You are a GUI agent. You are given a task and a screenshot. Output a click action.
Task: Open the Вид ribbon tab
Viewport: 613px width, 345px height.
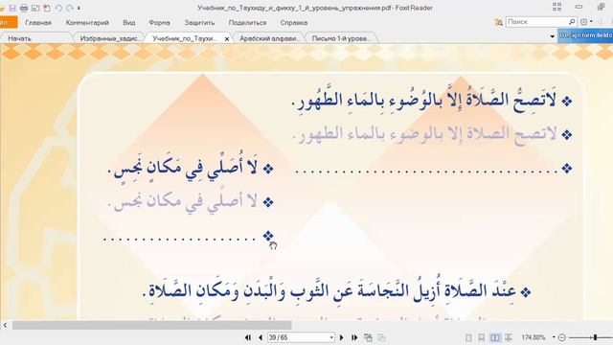(129, 23)
